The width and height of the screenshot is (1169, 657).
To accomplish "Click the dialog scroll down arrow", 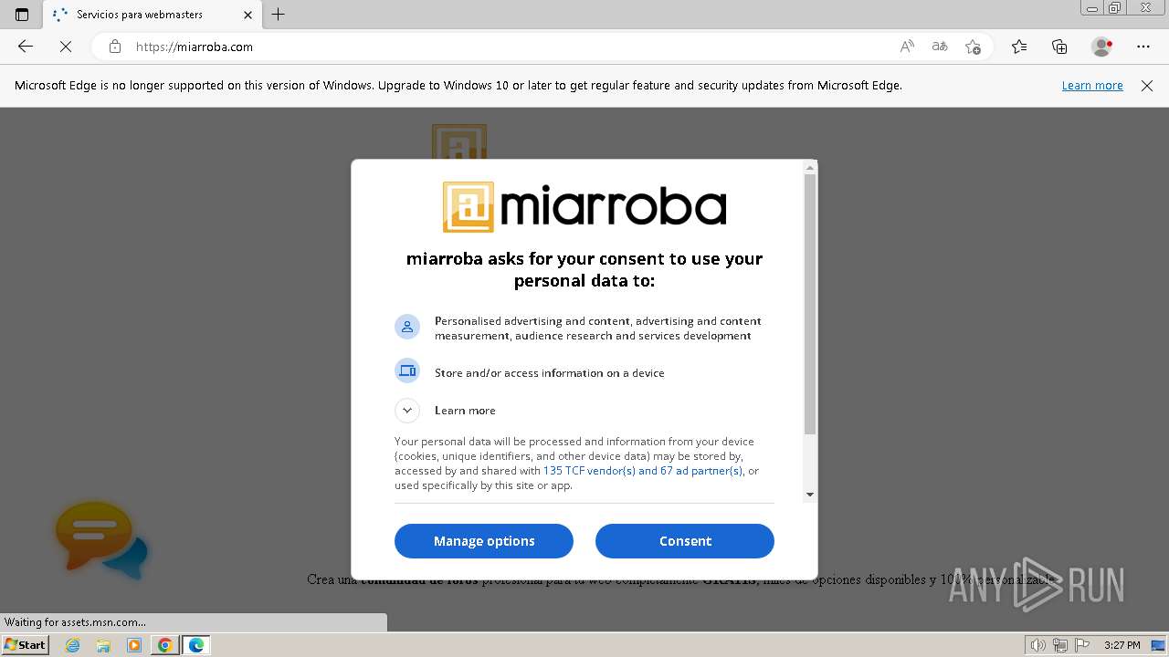I will coord(809,495).
